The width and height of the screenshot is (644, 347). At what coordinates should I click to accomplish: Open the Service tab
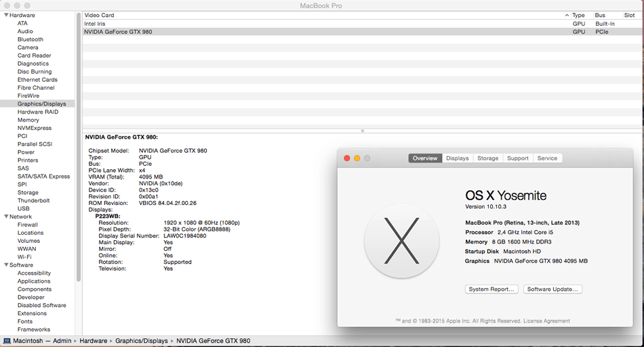point(547,158)
